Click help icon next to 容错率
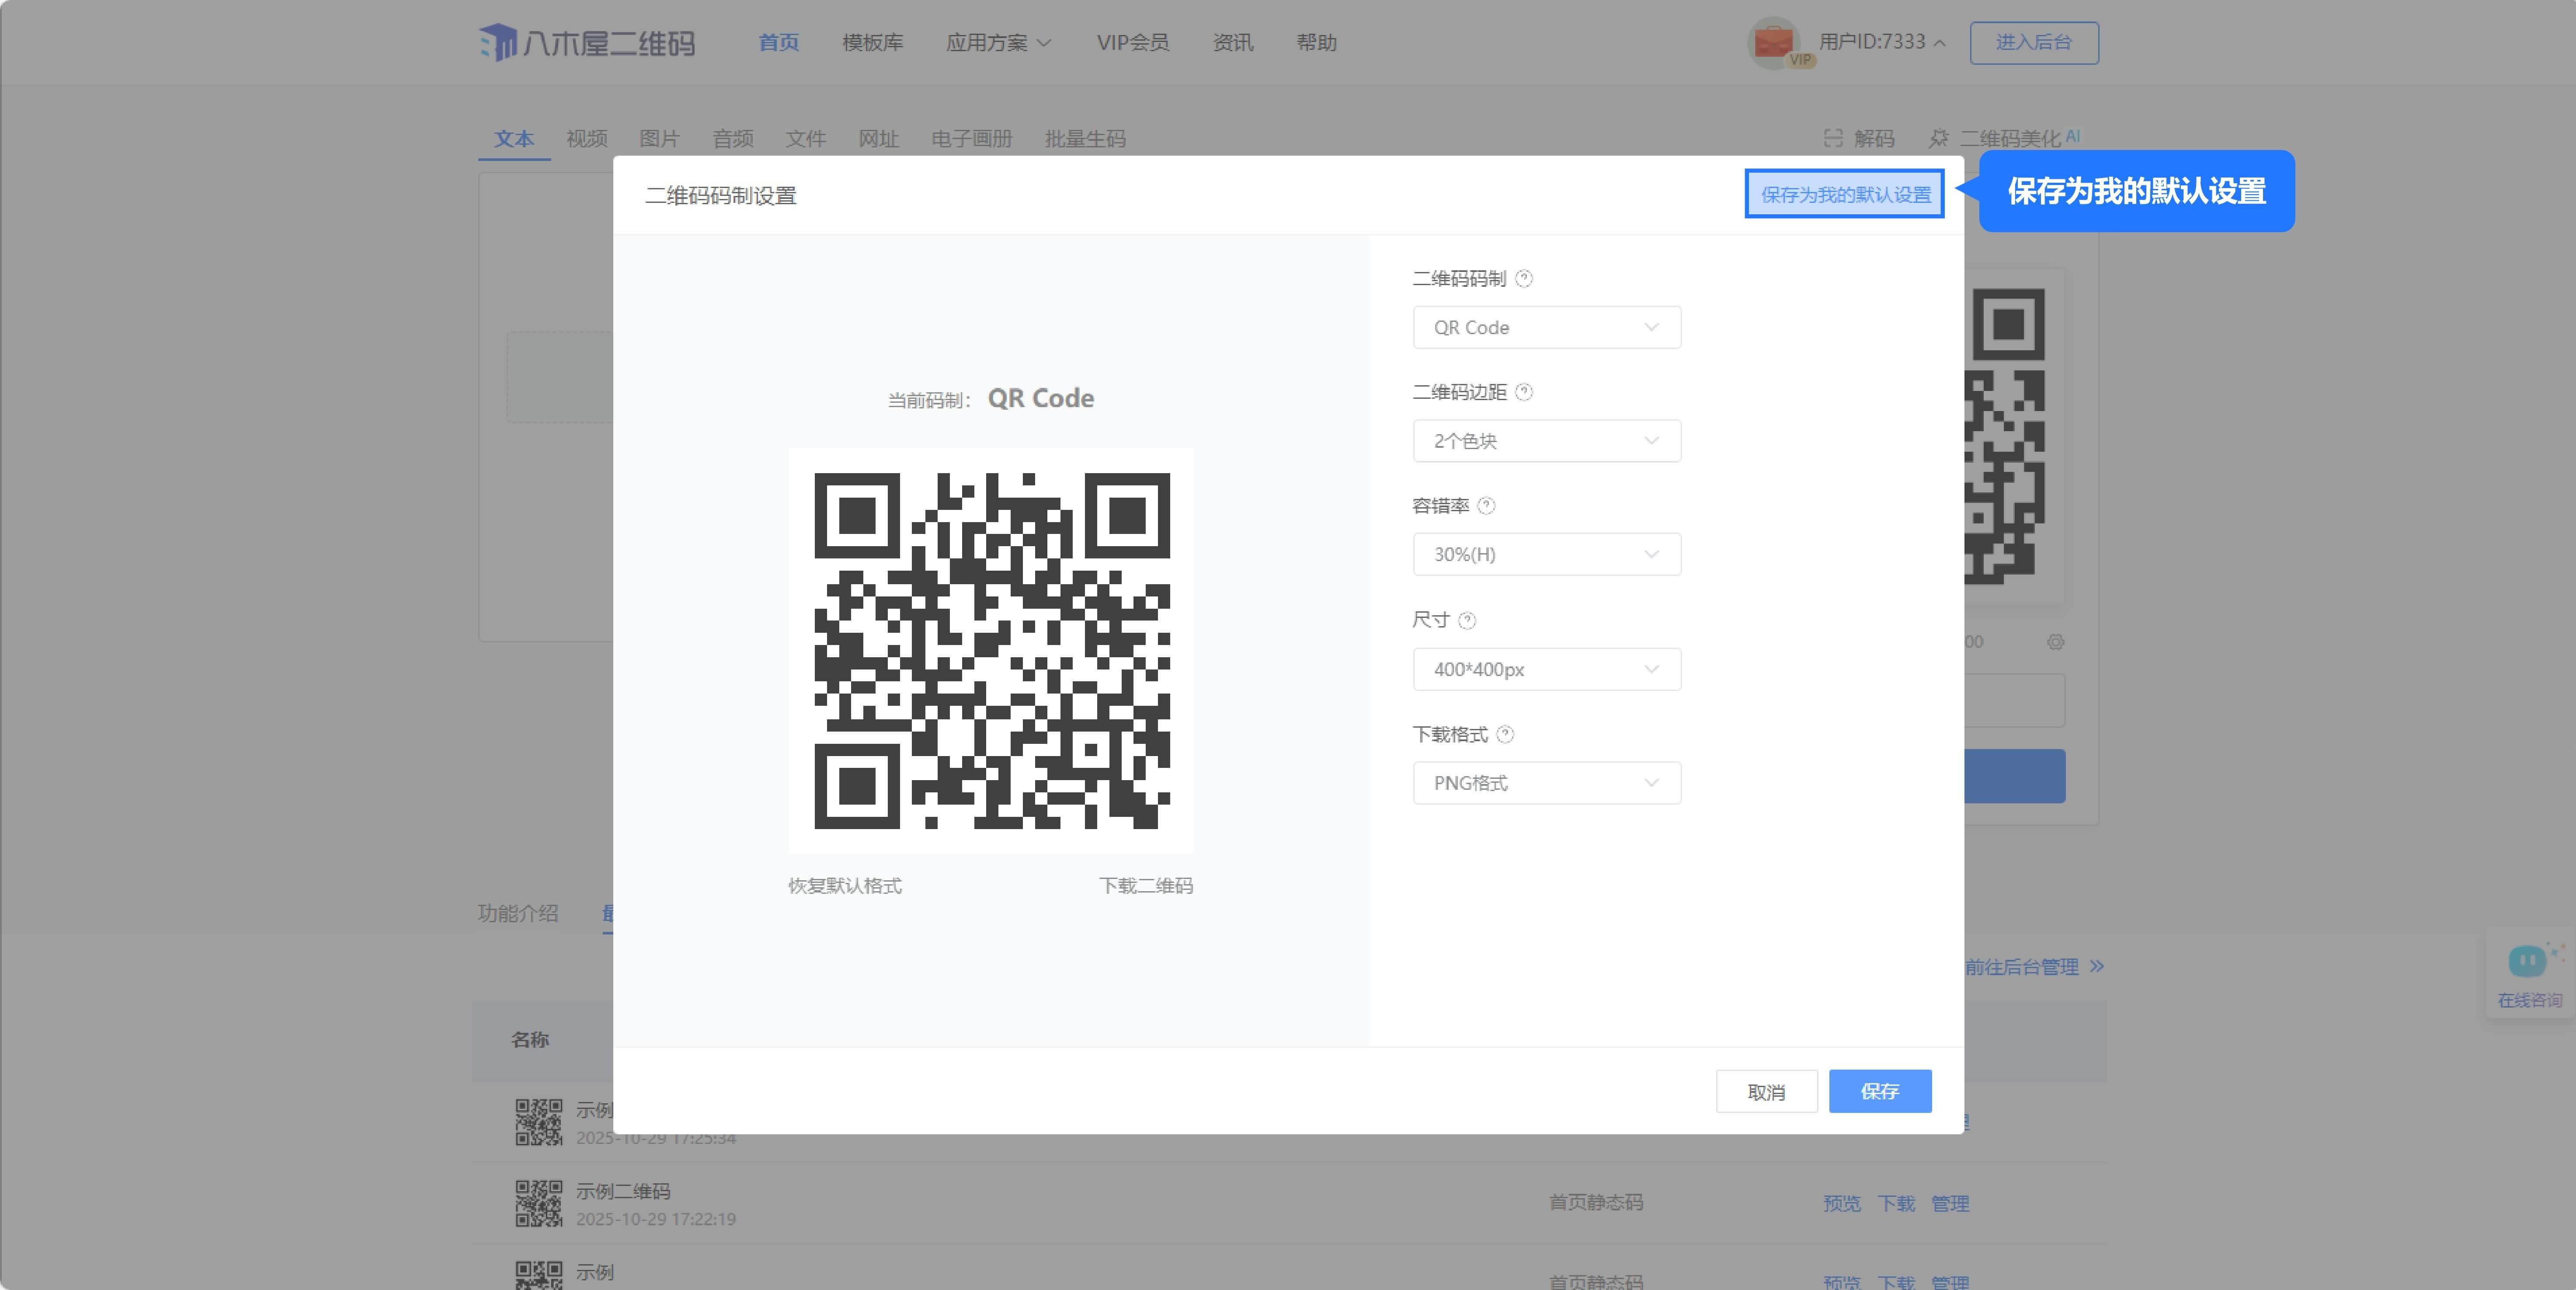2576x1290 pixels. pos(1486,506)
